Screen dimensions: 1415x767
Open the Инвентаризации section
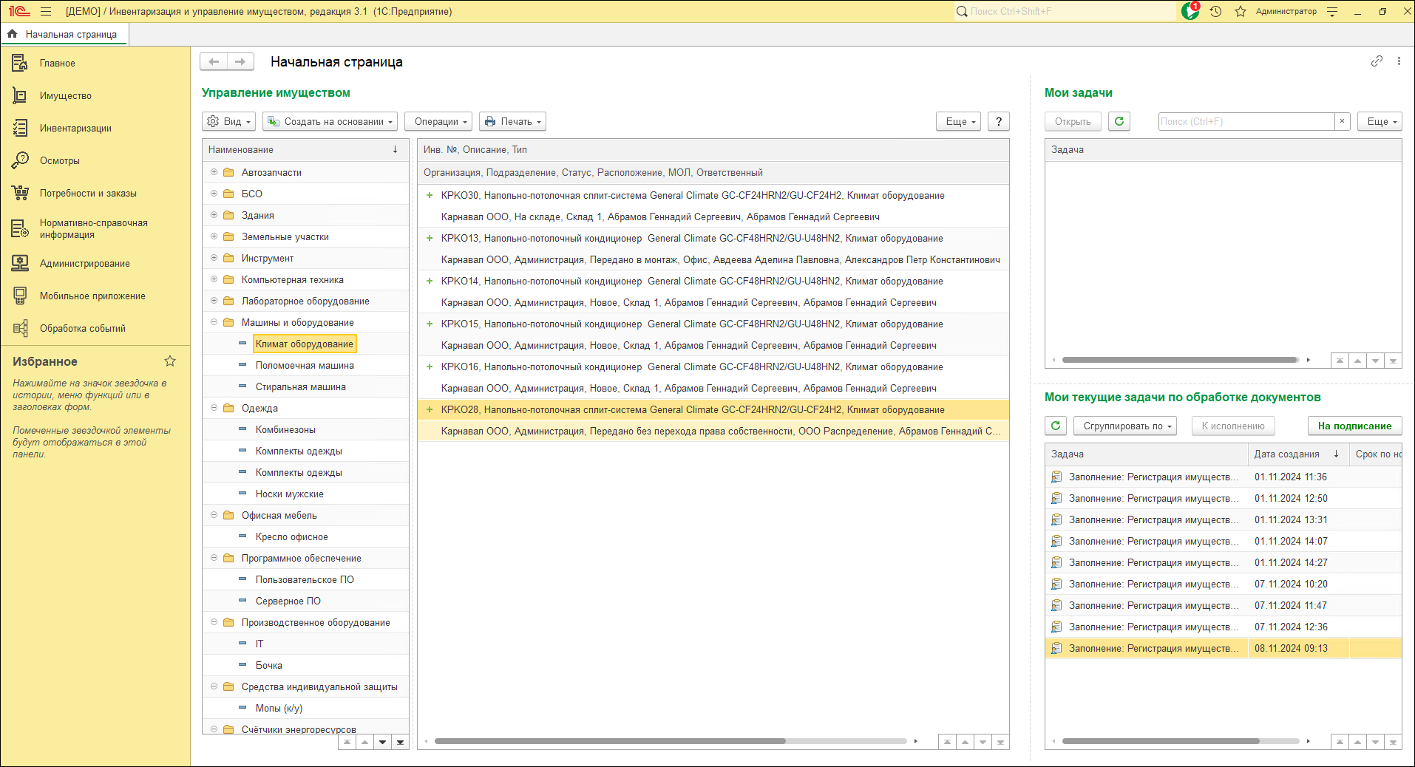pos(75,128)
